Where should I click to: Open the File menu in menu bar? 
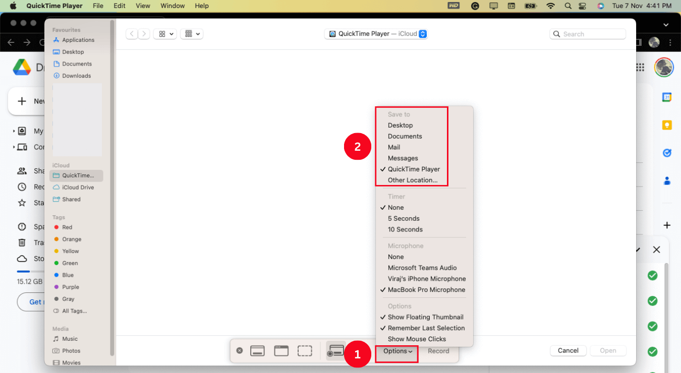(98, 6)
